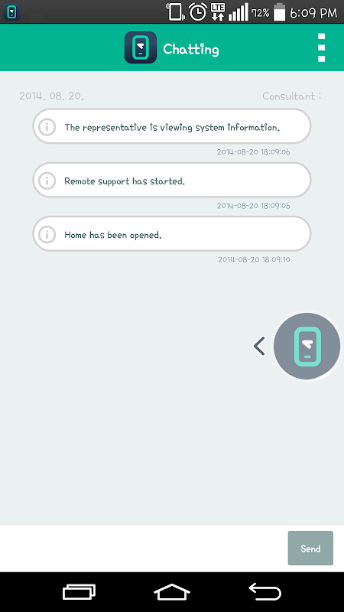This screenshot has width=344, height=612.
Task: Tap the battery indicator in status bar
Action: click(279, 12)
